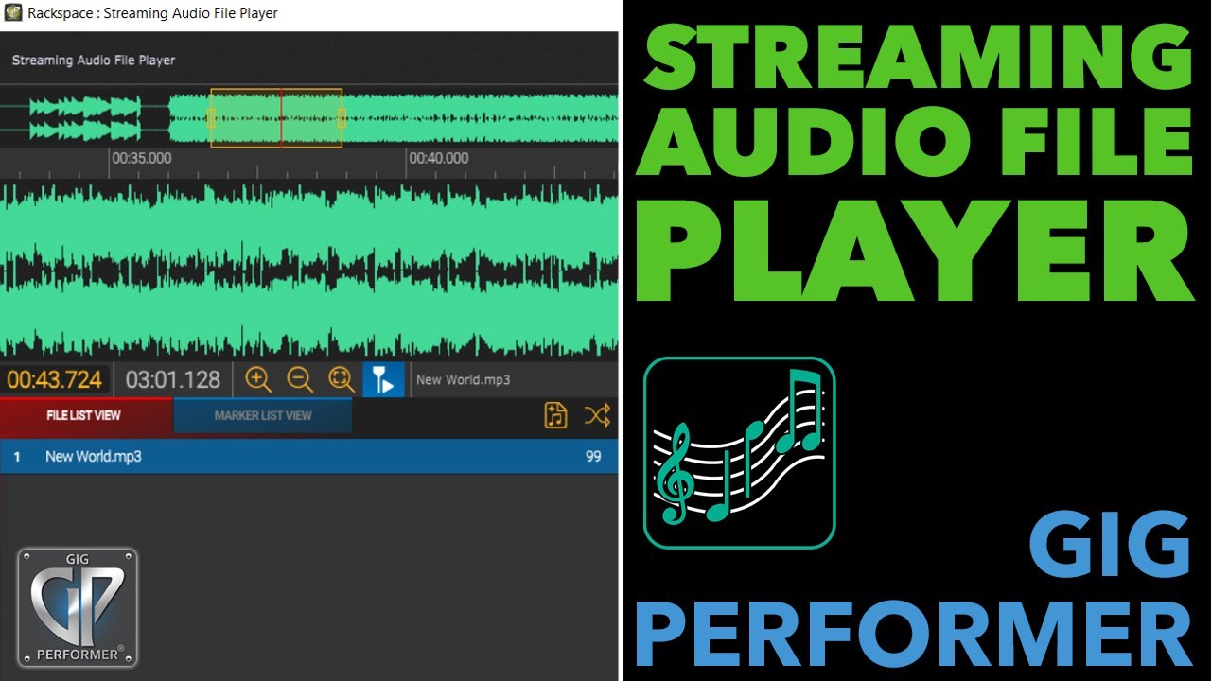Click the zoom out magnifier icon
Viewport: 1211px width, 681px height.
click(300, 379)
